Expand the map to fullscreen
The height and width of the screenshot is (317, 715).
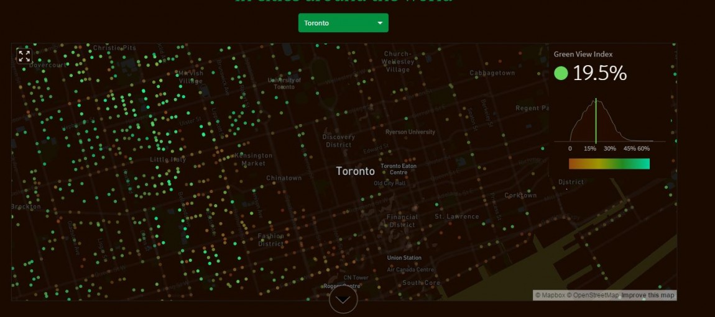(x=24, y=56)
